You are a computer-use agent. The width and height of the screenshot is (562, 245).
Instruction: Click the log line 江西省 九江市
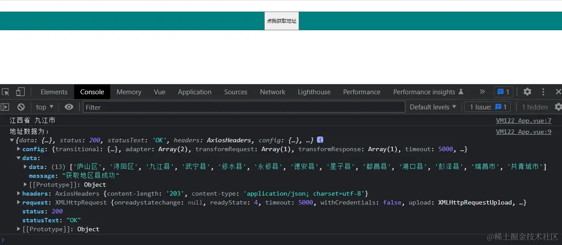click(x=33, y=120)
